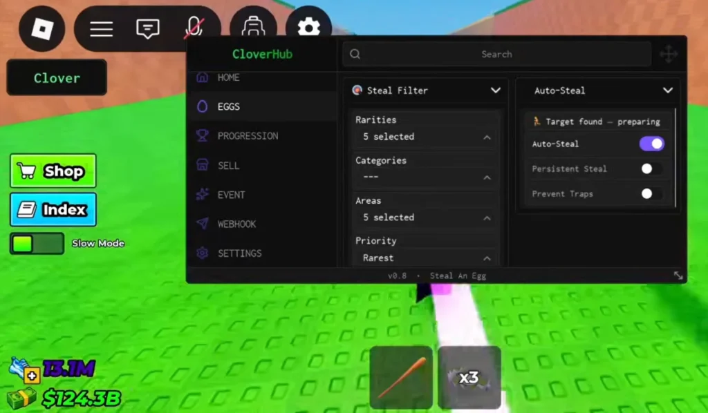
Task: Select the x3 trap hotbar slot
Action: point(469,377)
